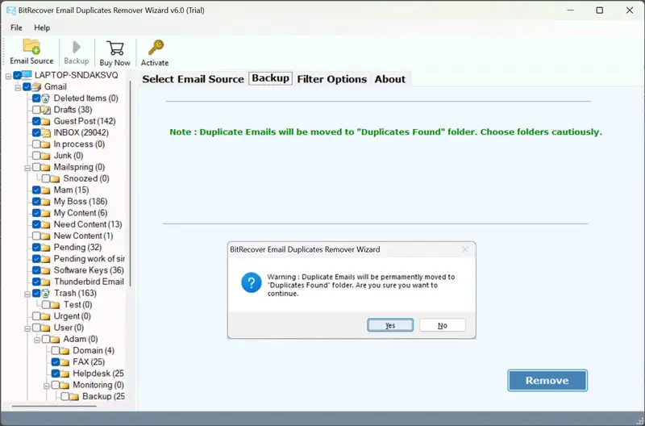Collapse the Gmail tree node

coord(17,86)
